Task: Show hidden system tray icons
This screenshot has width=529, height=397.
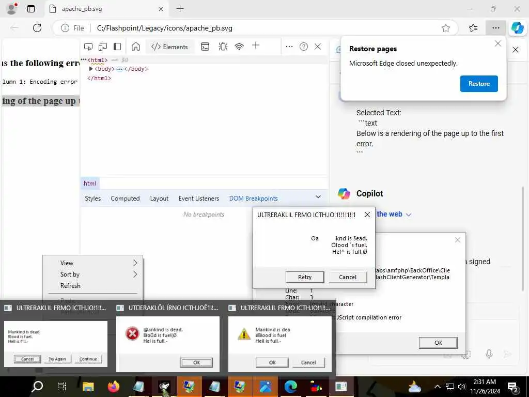Action: tap(437, 387)
